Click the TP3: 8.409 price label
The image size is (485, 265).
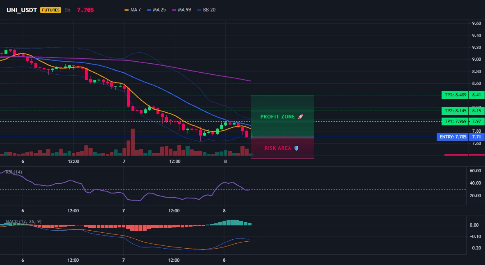tap(455, 95)
